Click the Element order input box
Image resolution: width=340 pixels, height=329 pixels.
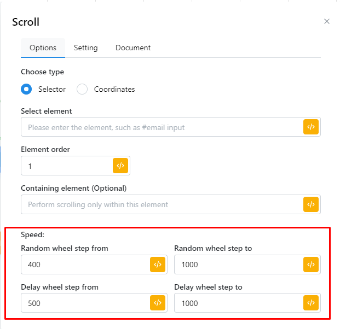point(66,166)
